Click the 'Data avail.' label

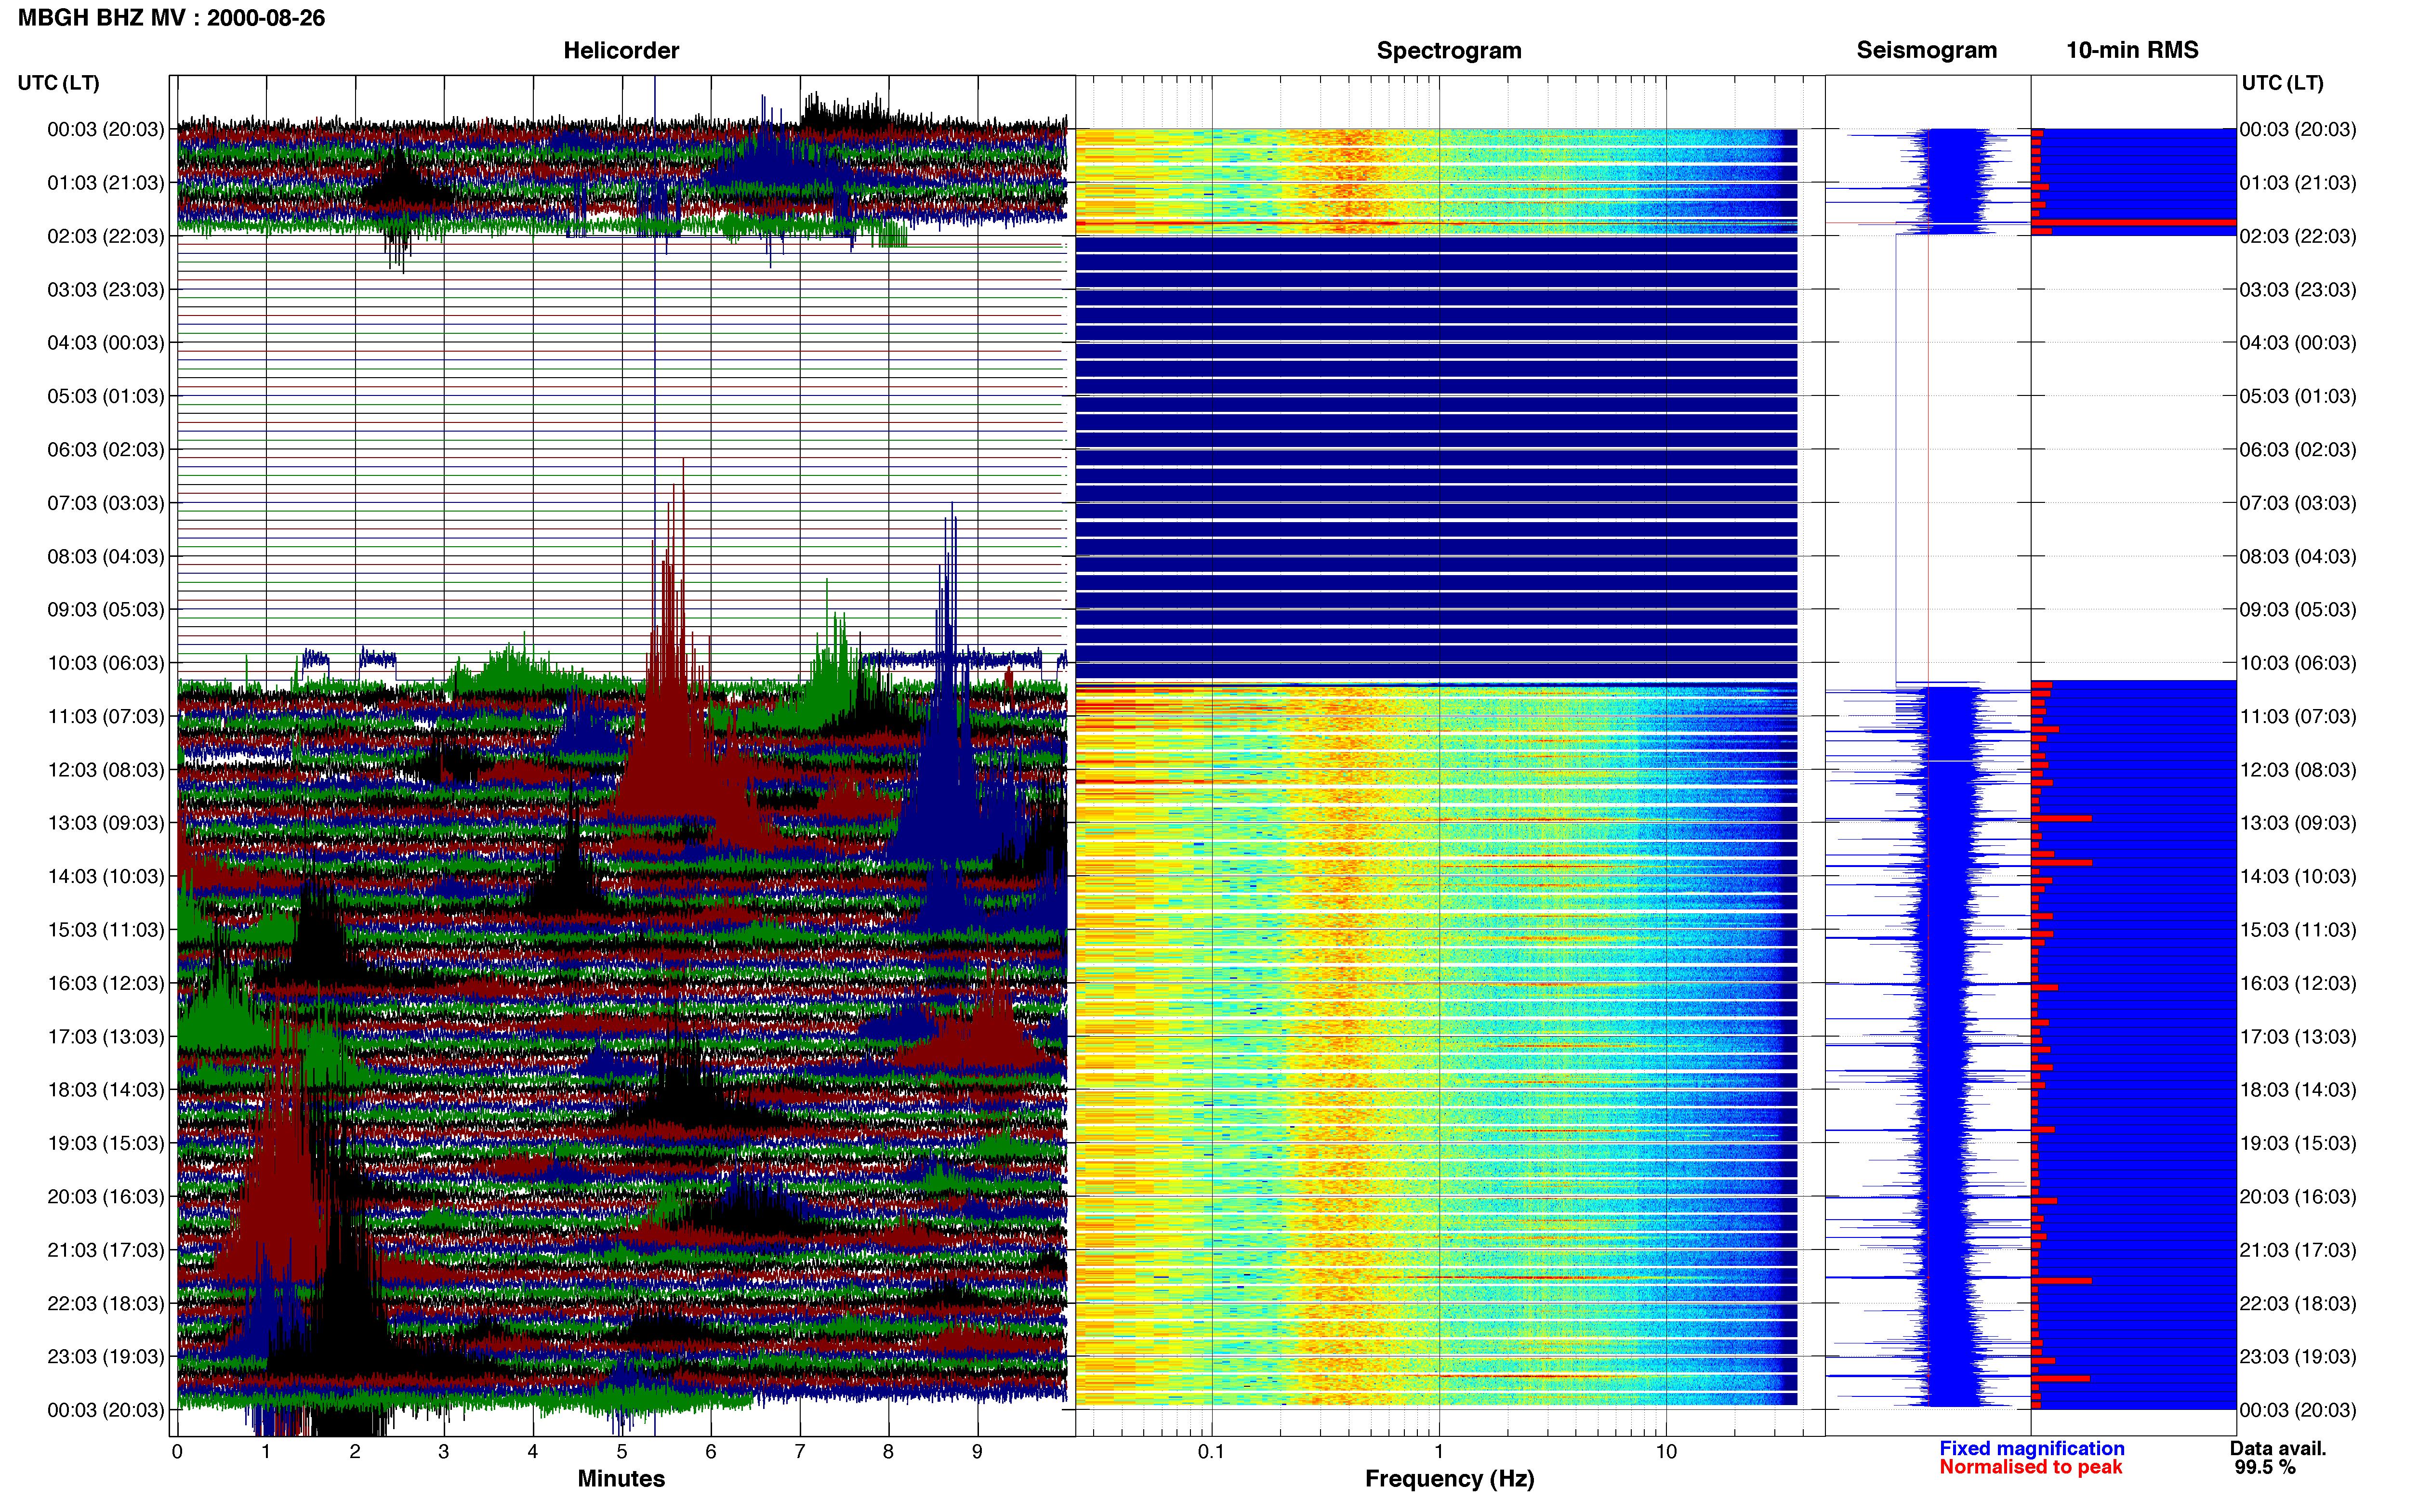2278,1448
